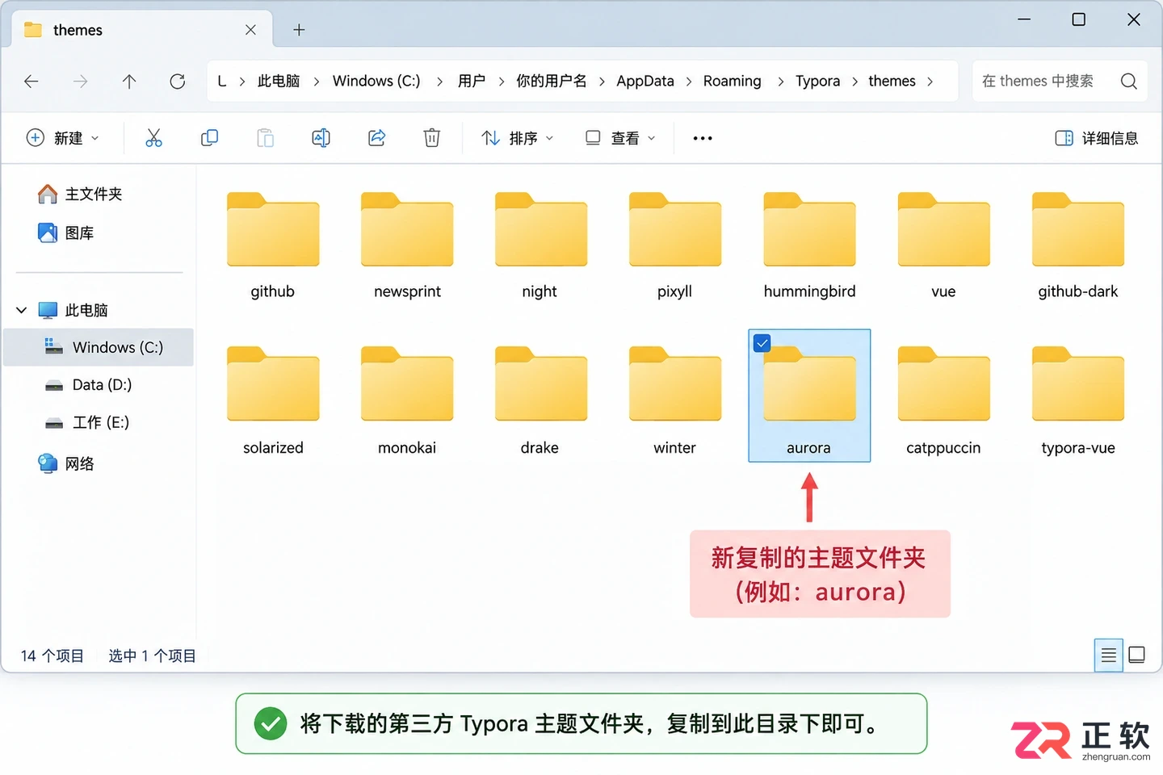
Task: Click 你的用户名 breadcrumb segment
Action: (x=552, y=81)
